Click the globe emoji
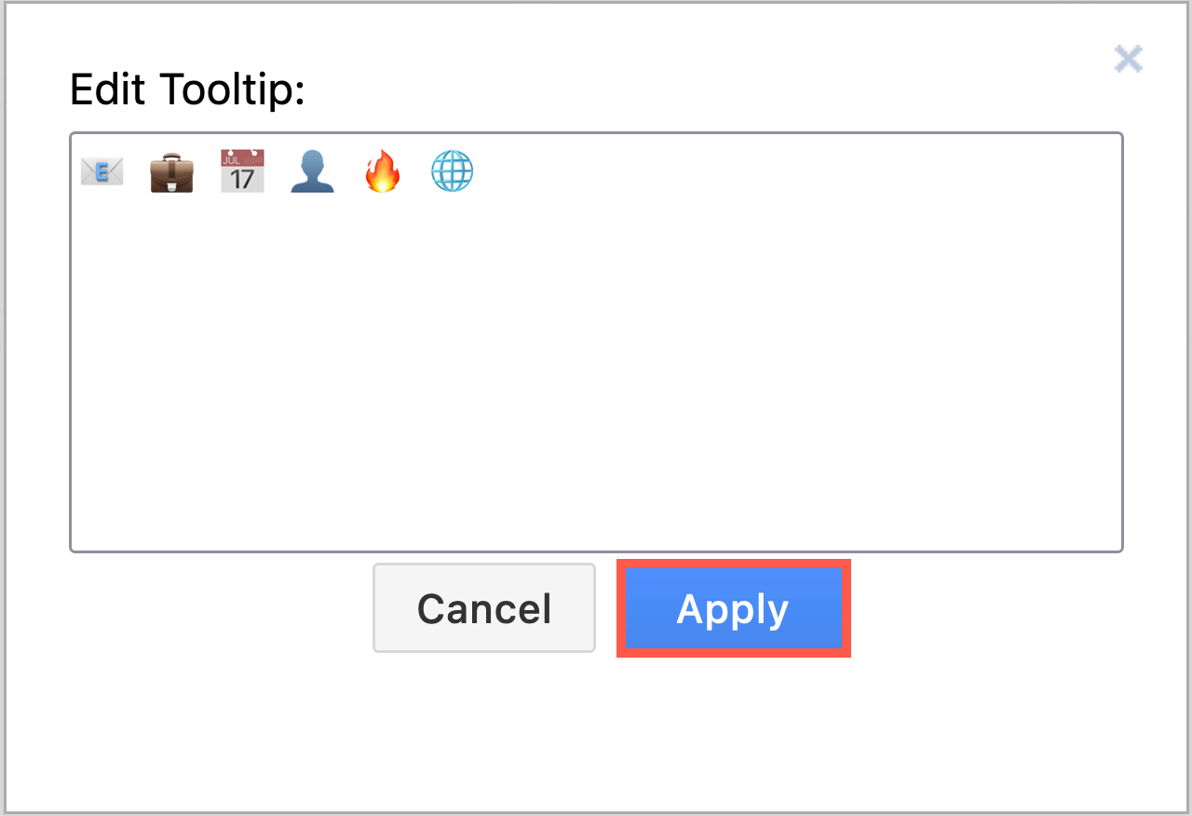Image resolution: width=1192 pixels, height=816 pixels. [x=453, y=170]
